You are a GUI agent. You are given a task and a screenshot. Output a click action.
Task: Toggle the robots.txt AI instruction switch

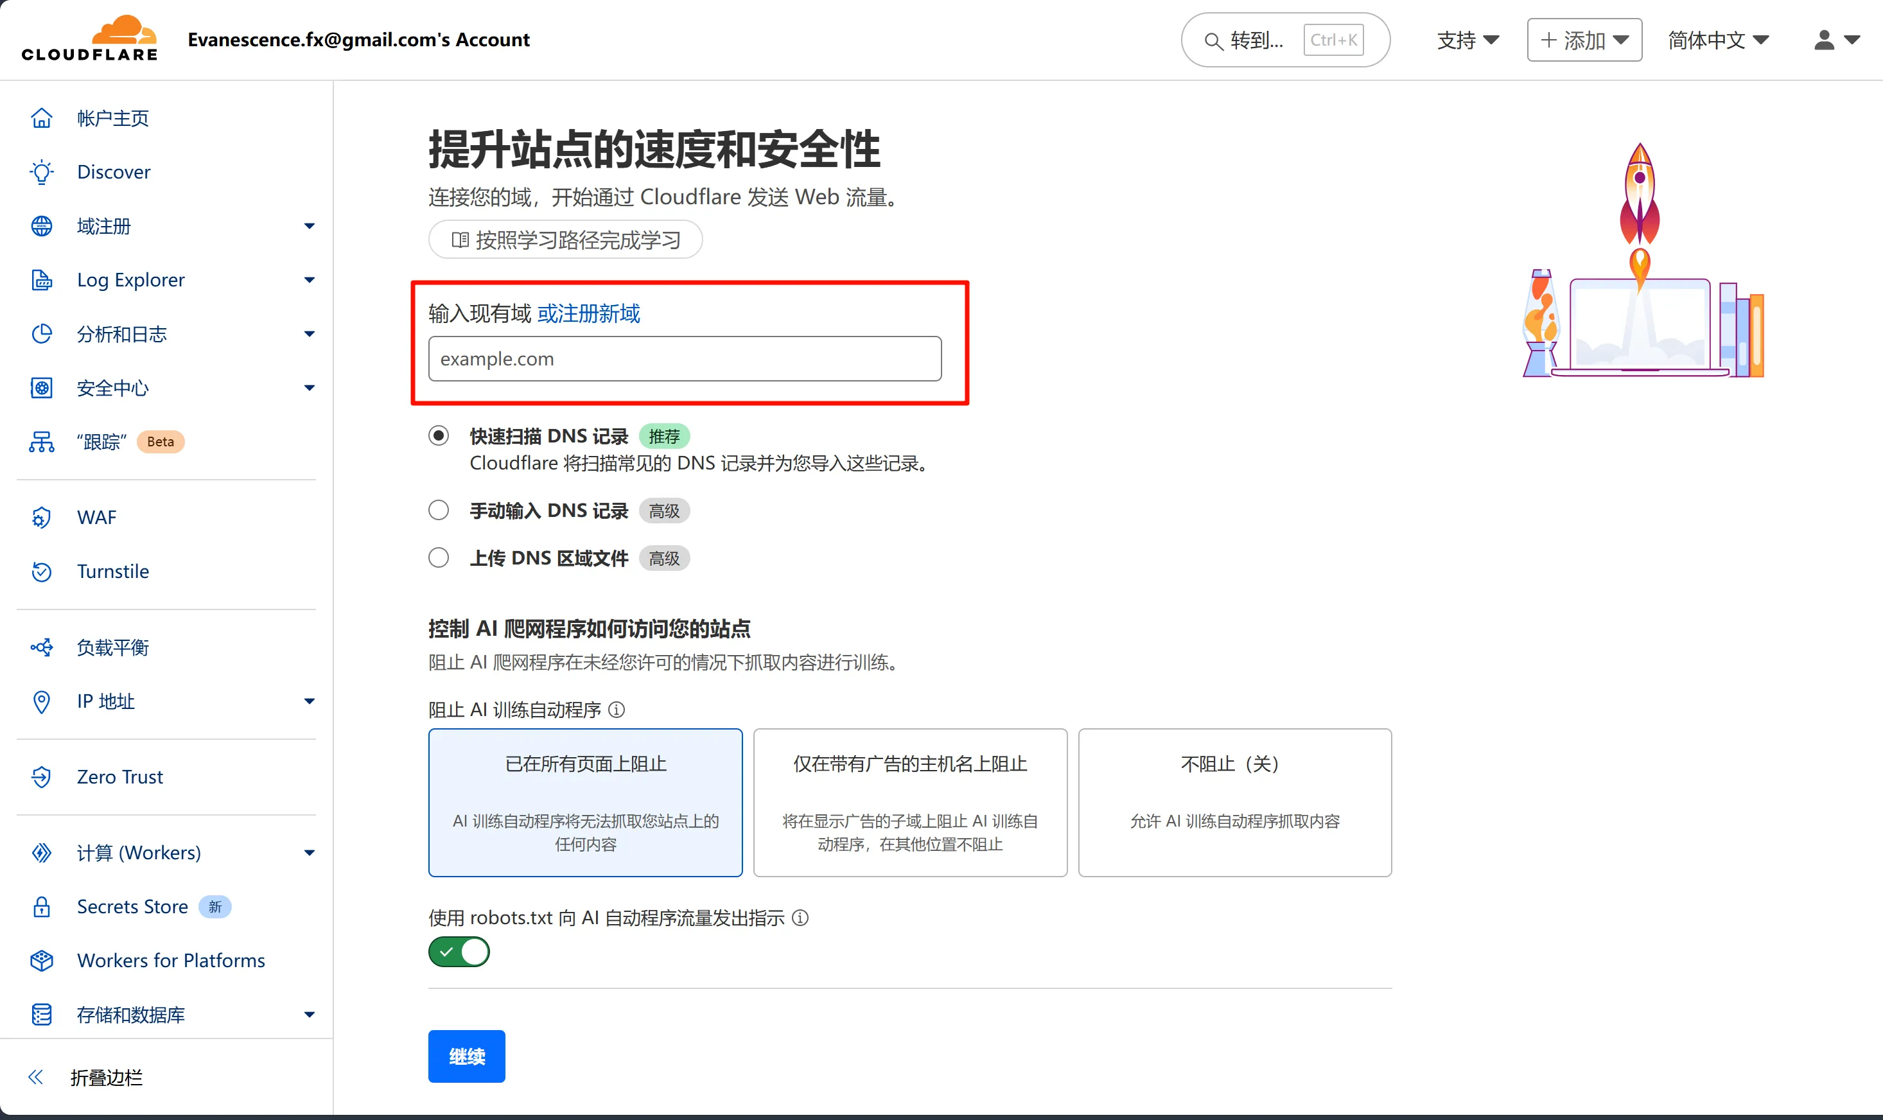click(459, 952)
